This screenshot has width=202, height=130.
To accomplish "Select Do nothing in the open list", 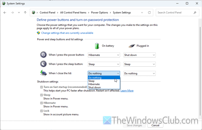I will point(104,78).
